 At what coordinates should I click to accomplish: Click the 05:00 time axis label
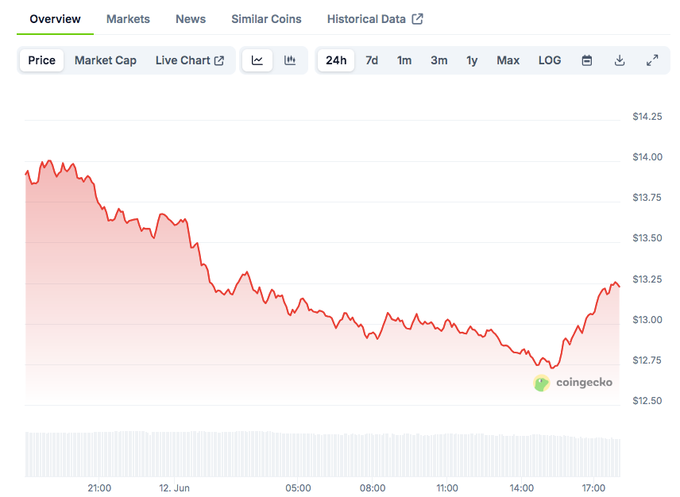[x=298, y=488]
